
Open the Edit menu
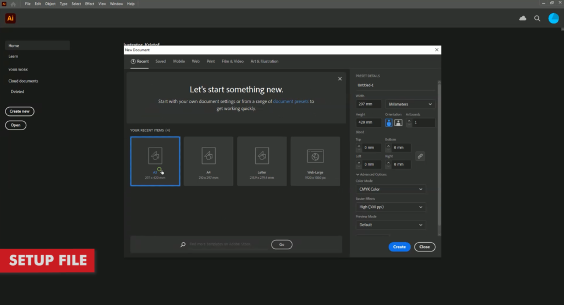pyautogui.click(x=38, y=4)
